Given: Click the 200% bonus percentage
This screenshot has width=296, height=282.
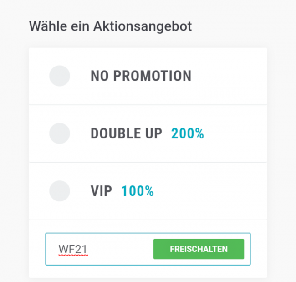Looking at the screenshot, I should [x=188, y=133].
